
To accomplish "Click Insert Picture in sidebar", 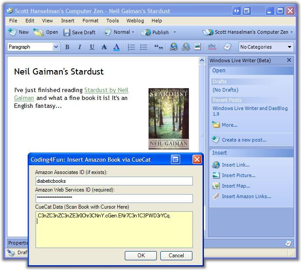I will click(x=239, y=175).
